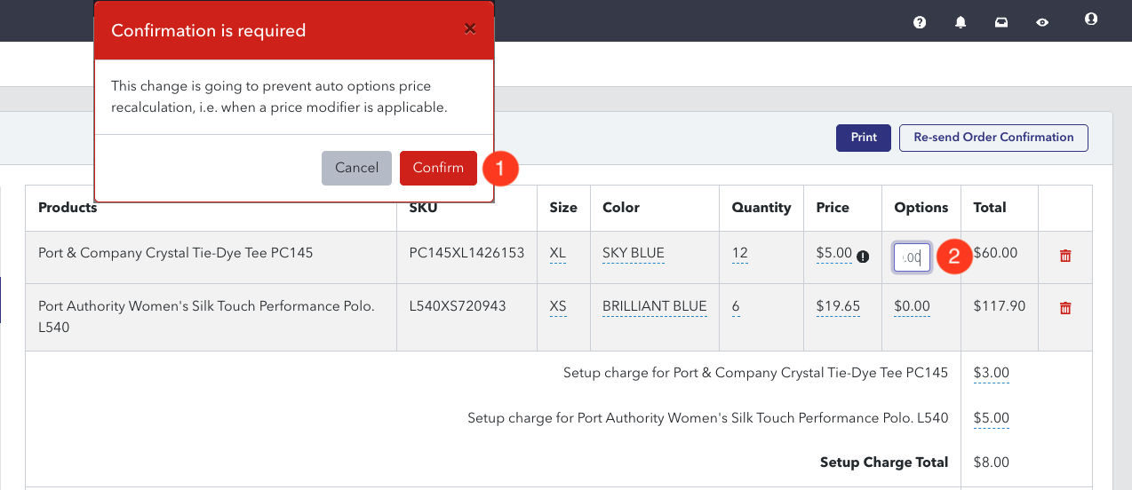Click Re-send Order Confirmation button

(x=993, y=138)
